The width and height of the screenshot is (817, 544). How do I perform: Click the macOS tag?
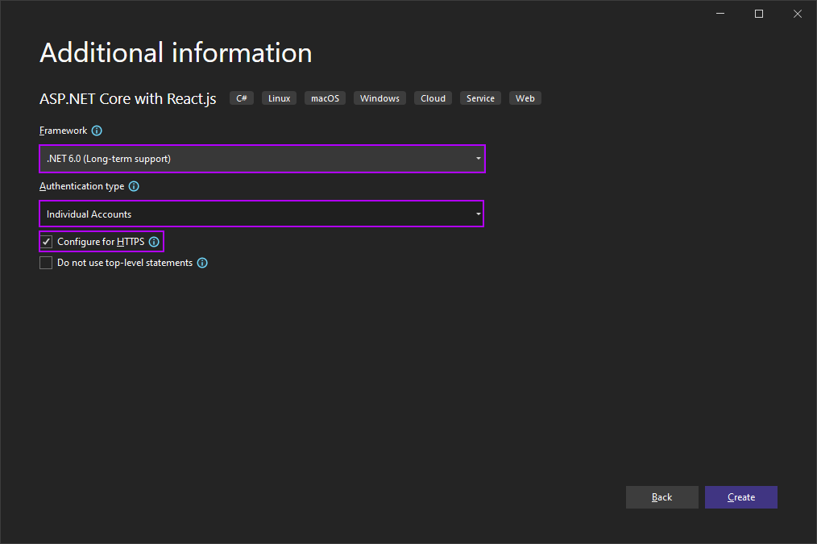[x=326, y=98]
